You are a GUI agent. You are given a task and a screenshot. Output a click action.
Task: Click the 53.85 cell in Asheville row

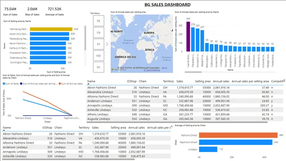click(265, 110)
